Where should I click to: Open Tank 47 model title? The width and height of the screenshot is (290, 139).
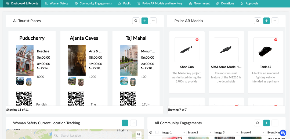tap(266, 67)
